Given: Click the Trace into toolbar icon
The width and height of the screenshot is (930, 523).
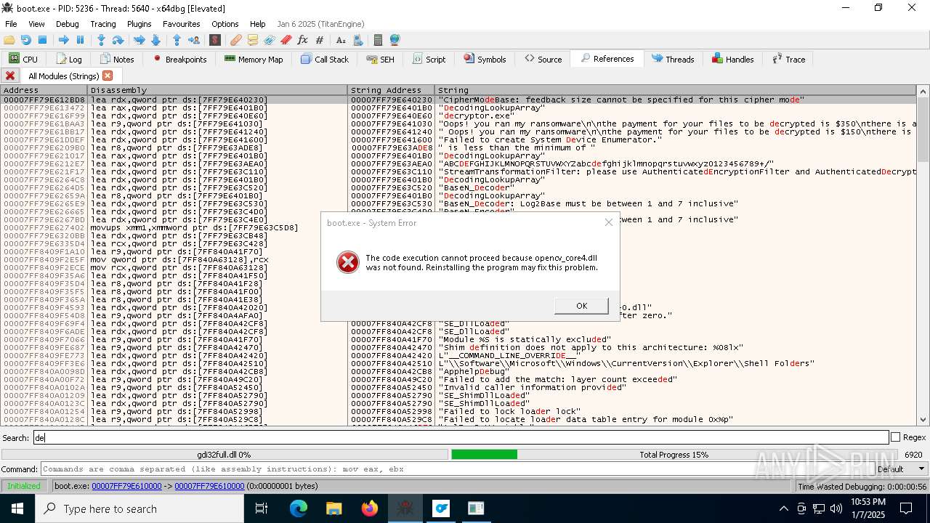Looking at the screenshot, I should coord(139,40).
